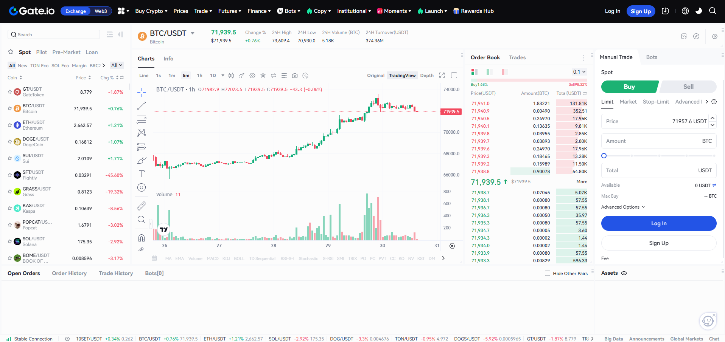Select the Fibonacci retracement tool

pos(142,119)
